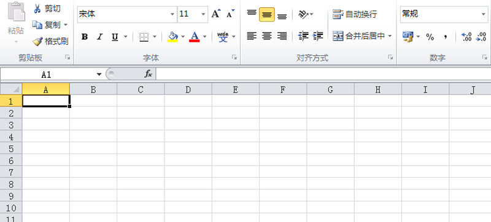Click the accounting number format icon
This screenshot has width=491, height=222.
pos(408,37)
